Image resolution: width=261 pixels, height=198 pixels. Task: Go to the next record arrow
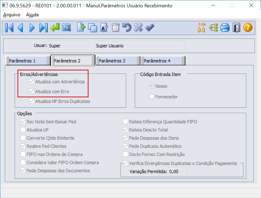[32, 27]
